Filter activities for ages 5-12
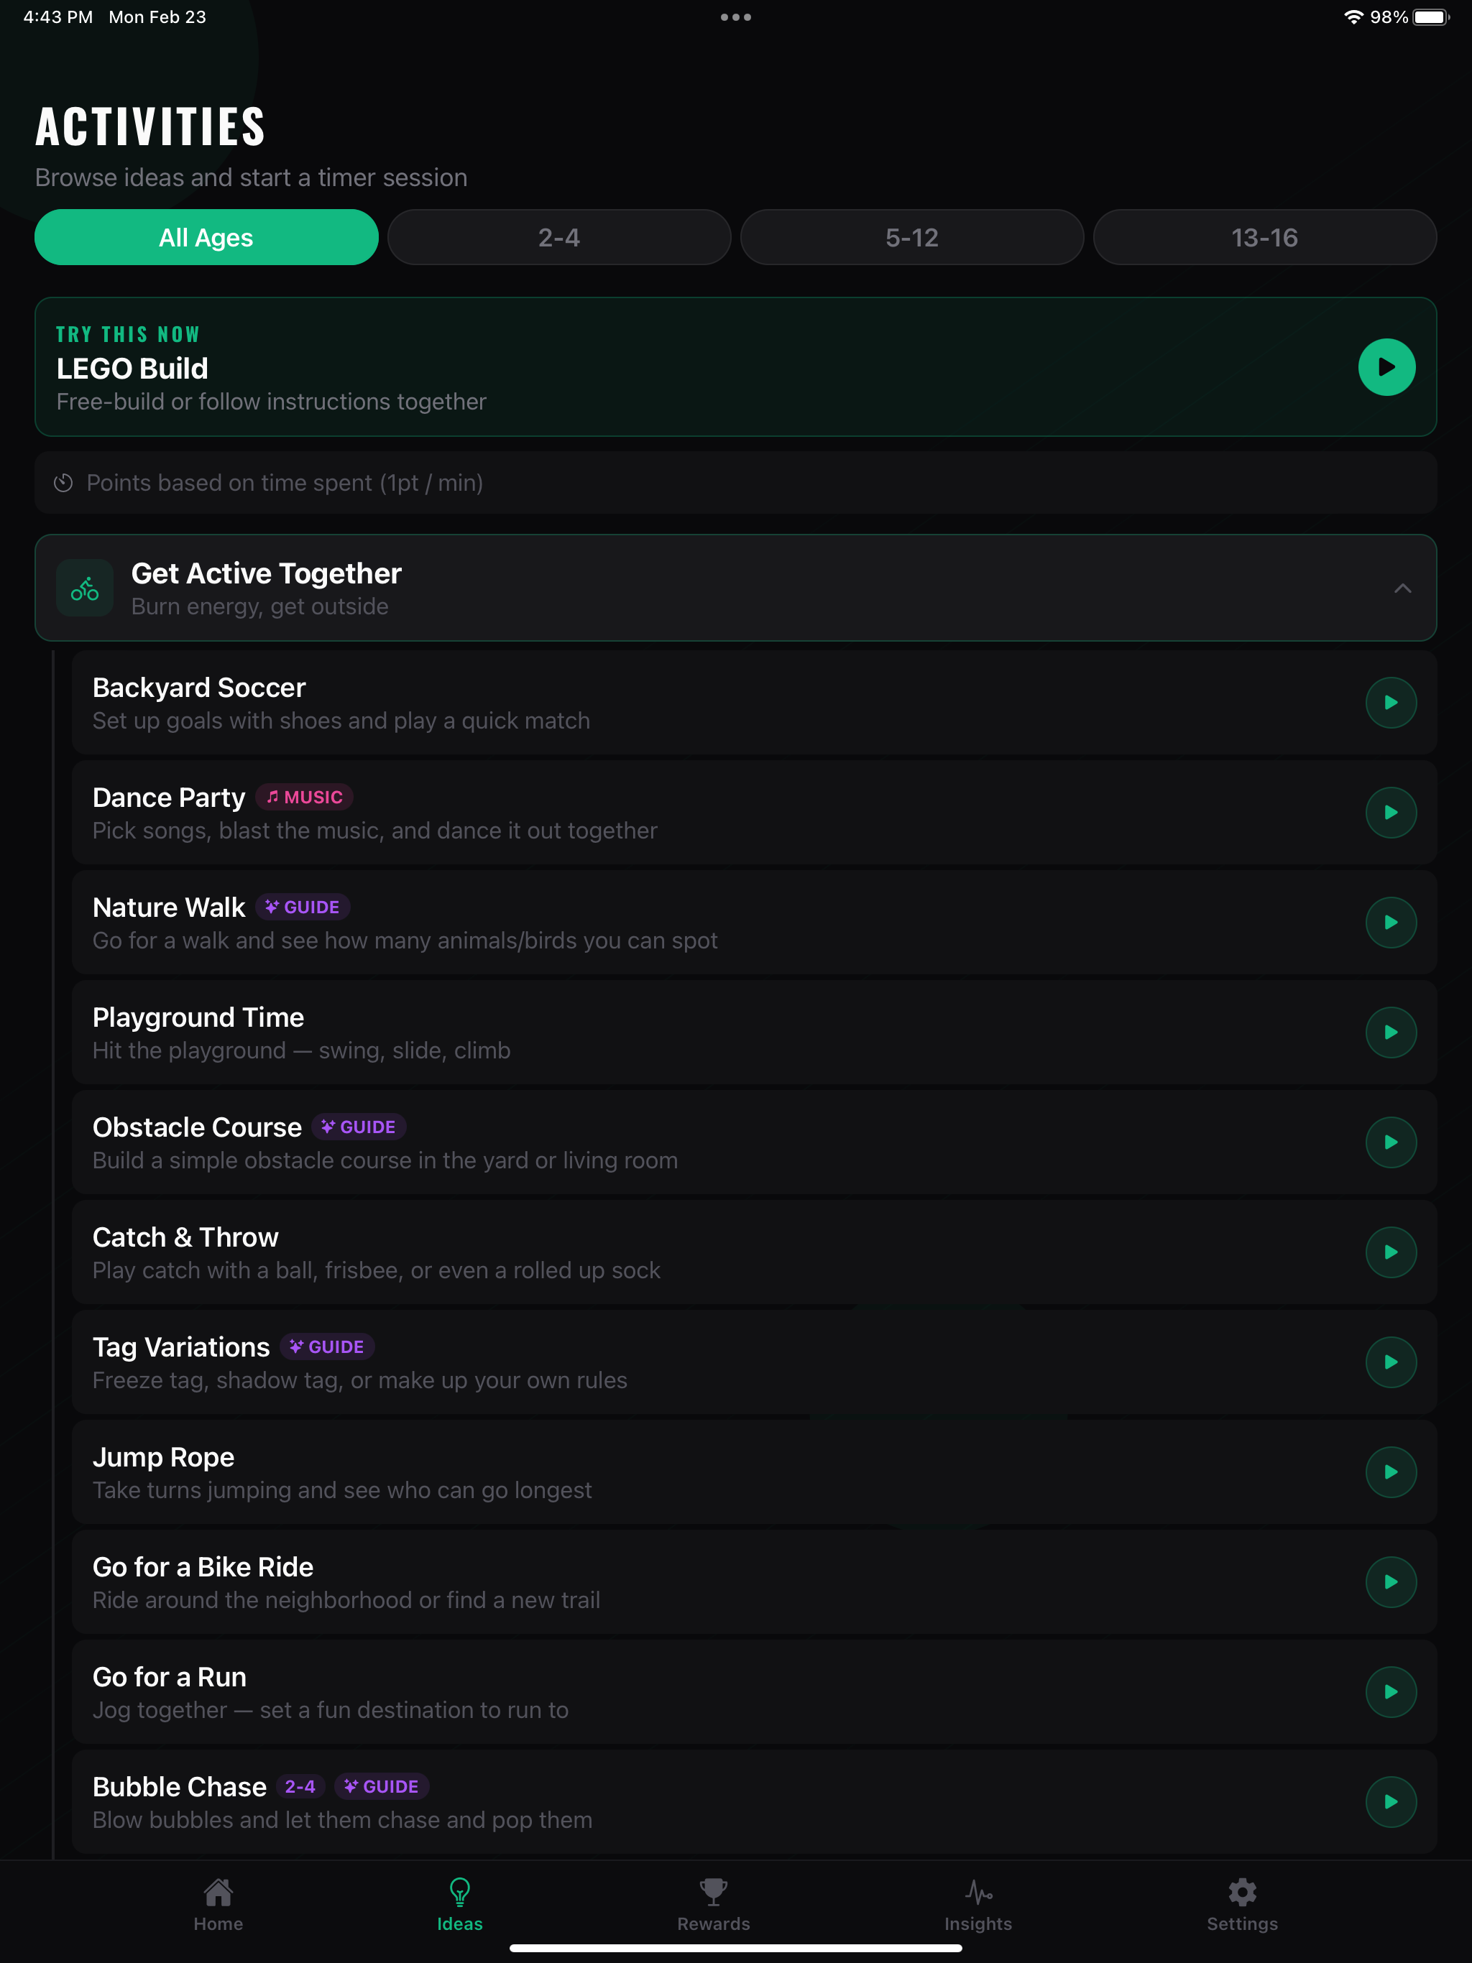 [912, 237]
